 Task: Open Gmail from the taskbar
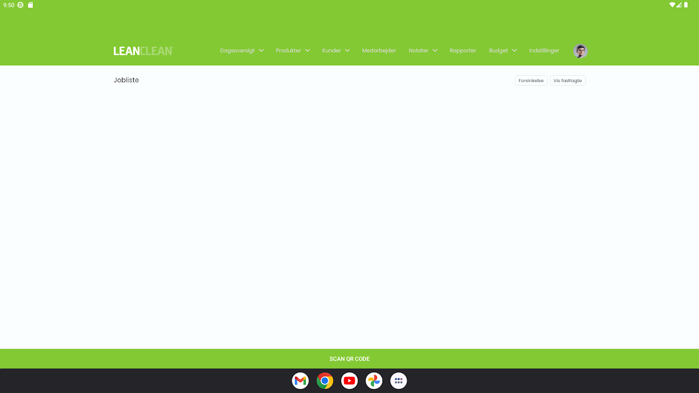[x=300, y=381]
